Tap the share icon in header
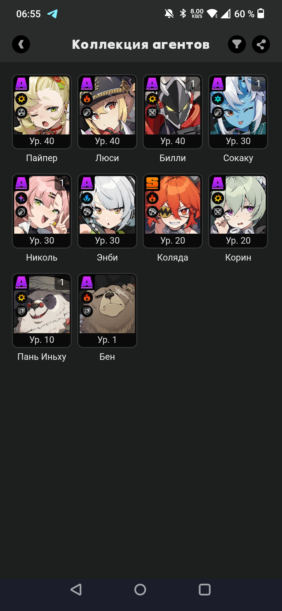Screen dimensions: 282x611 click(x=261, y=44)
